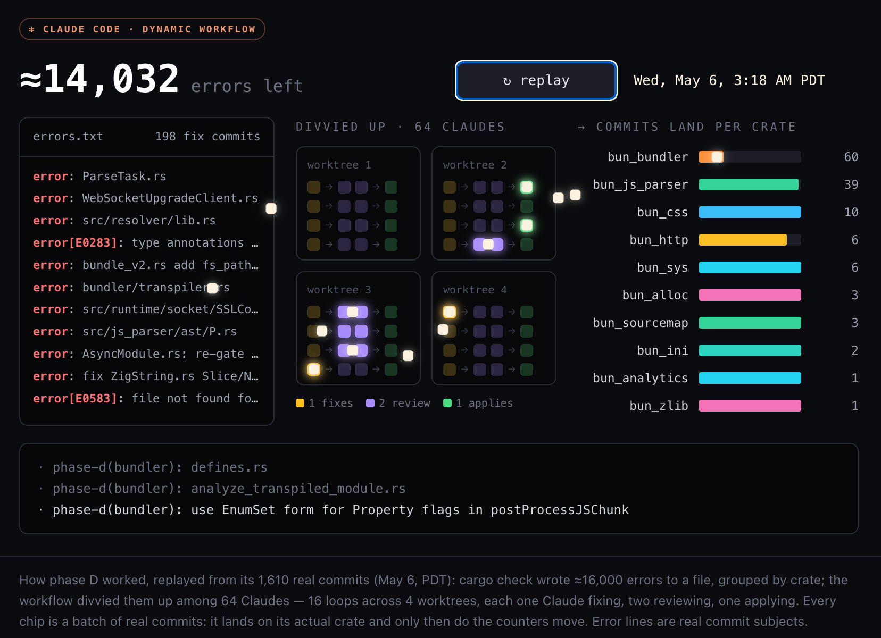Viewport: 881px width, 638px height.
Task: Click the green applies legend swatch
Action: coord(447,403)
